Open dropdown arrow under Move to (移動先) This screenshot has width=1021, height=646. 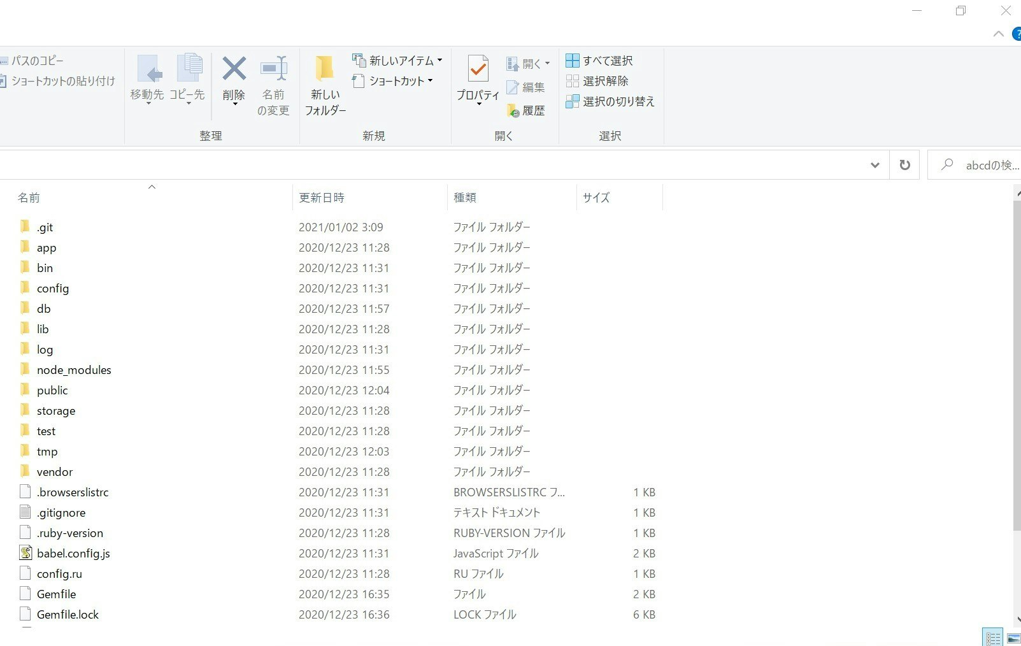[x=148, y=104]
